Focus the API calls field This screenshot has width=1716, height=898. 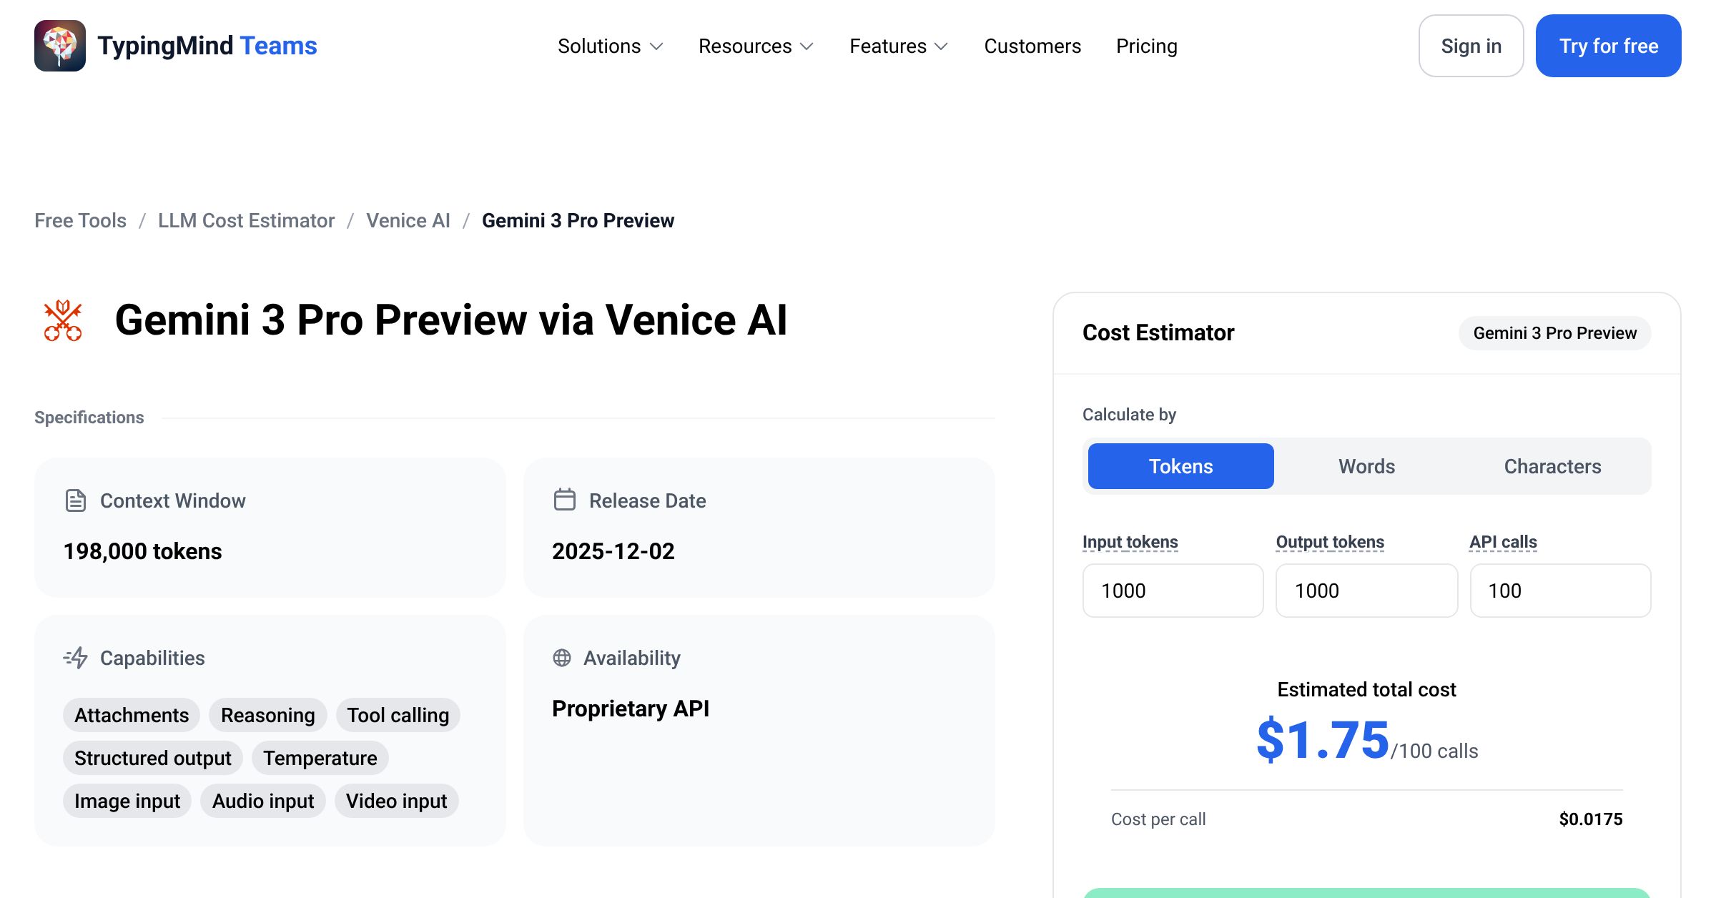point(1560,591)
